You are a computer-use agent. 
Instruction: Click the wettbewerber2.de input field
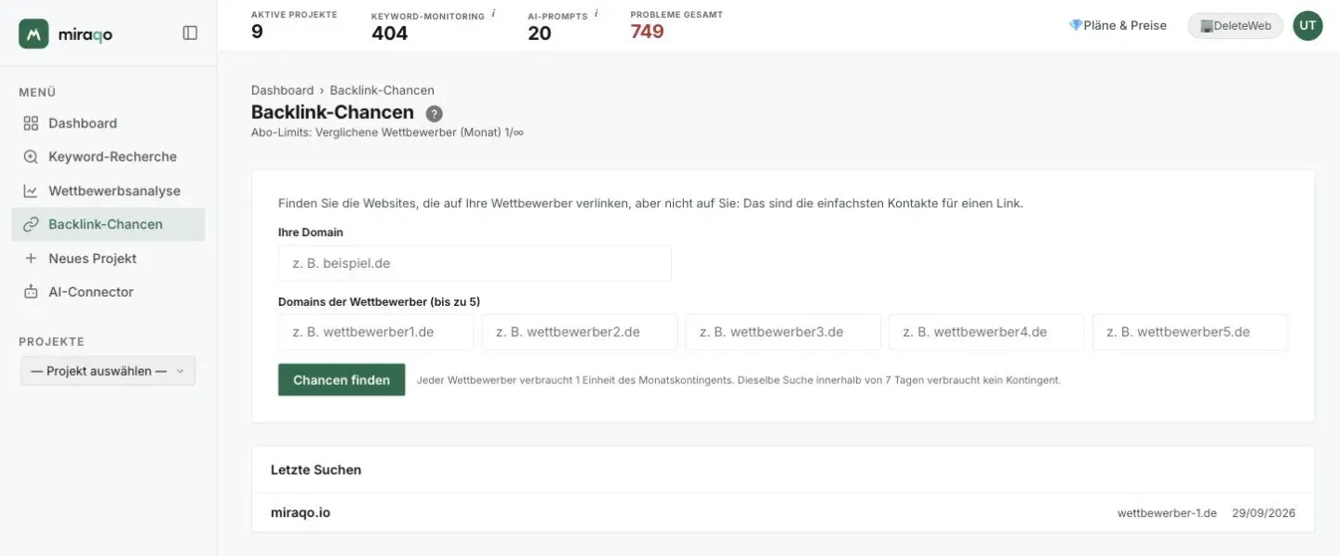click(x=580, y=332)
